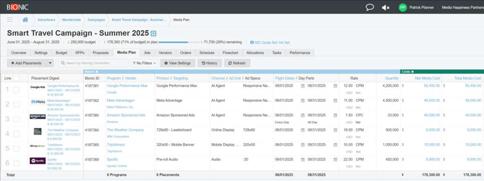The height and width of the screenshot is (181, 484).
Task: Switch to the Performance tab
Action: coord(300,53)
